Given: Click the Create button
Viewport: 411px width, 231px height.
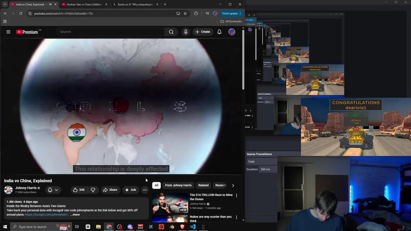Looking at the screenshot, I should click(x=202, y=32).
